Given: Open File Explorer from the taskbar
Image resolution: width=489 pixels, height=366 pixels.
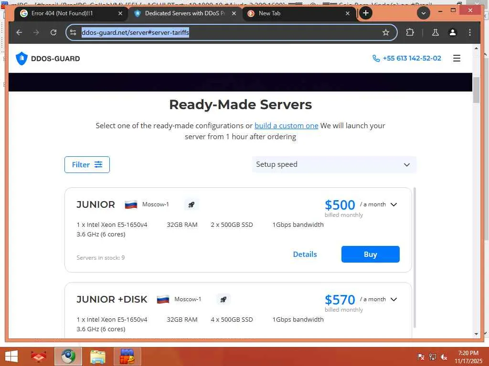Looking at the screenshot, I should point(97,356).
